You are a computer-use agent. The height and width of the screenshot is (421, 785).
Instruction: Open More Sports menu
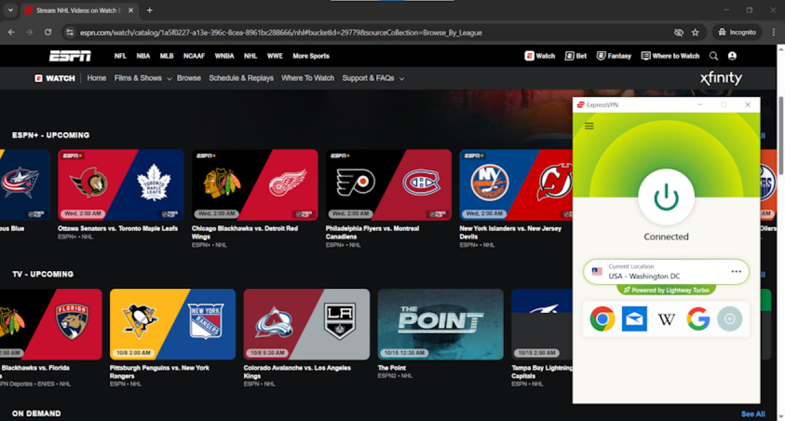coord(311,56)
